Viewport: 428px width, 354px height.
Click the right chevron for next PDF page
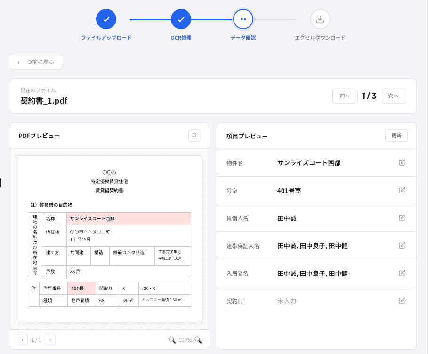click(49, 339)
